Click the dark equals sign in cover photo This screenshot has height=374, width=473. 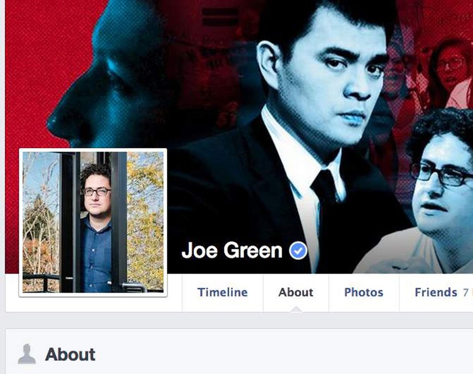point(220,17)
